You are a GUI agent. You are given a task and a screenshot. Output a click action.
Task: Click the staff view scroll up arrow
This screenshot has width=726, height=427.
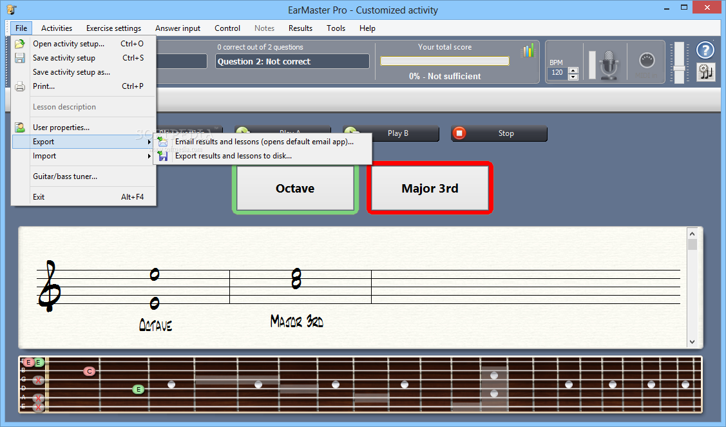point(693,233)
